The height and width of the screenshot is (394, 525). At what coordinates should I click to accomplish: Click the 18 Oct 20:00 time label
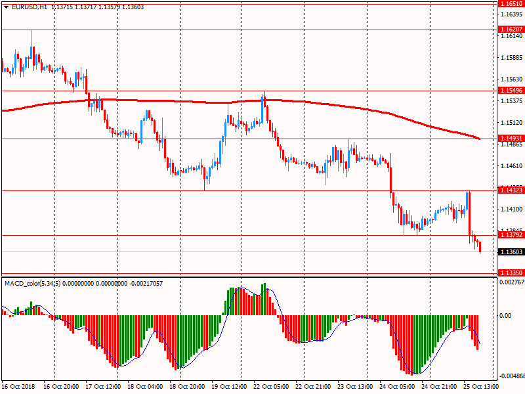click(x=187, y=386)
